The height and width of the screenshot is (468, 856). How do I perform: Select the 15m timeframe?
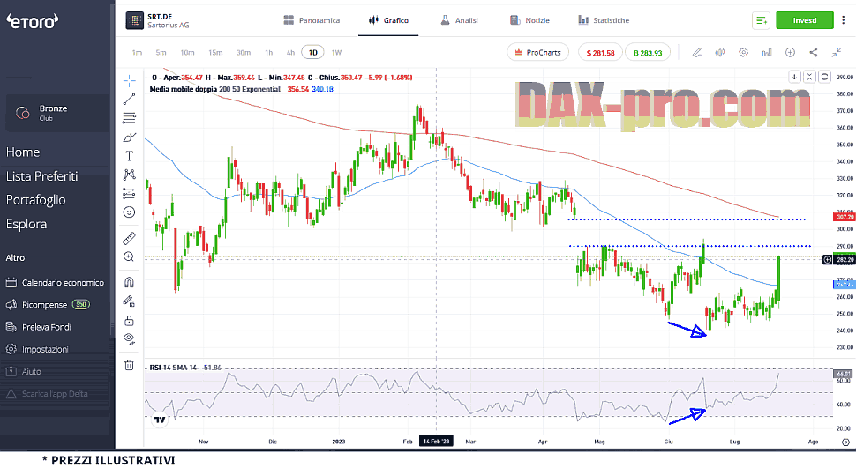tap(215, 52)
